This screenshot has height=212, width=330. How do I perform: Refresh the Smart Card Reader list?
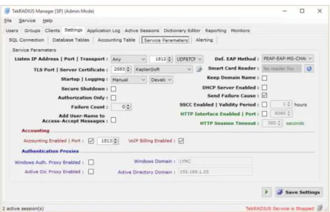pyautogui.click(x=309, y=69)
